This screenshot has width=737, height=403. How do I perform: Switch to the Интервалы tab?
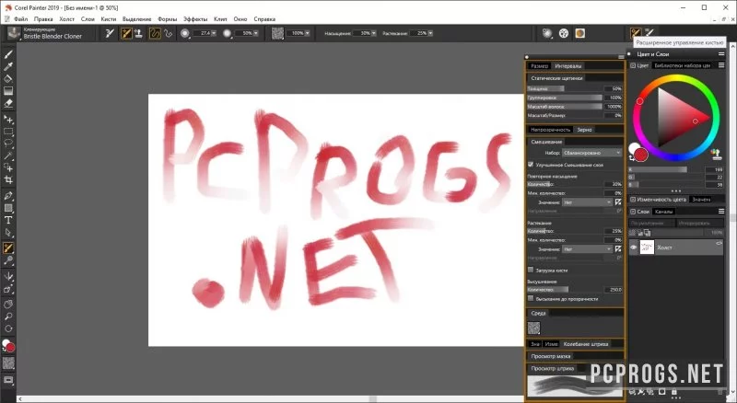[567, 65]
